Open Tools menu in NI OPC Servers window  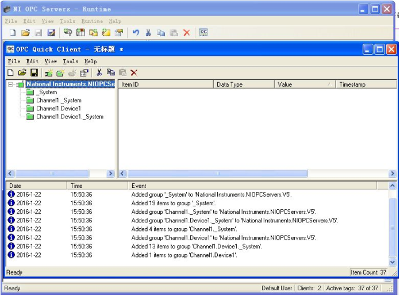[x=68, y=21]
